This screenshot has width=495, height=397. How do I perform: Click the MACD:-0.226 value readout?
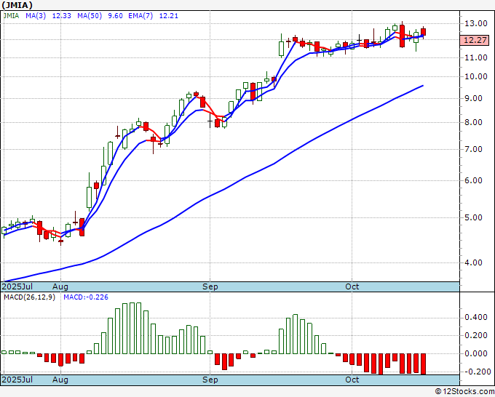pos(86,297)
